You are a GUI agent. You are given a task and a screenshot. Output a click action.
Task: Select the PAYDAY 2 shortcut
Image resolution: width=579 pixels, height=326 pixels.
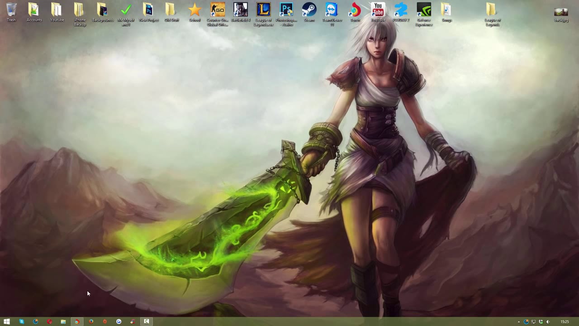pos(401,12)
